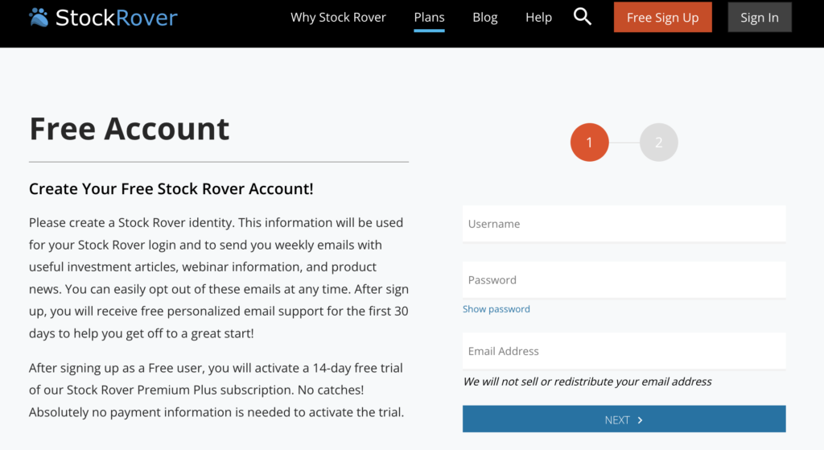The image size is (824, 450).
Task: Open Why Stock Rover menu
Action: 338,18
